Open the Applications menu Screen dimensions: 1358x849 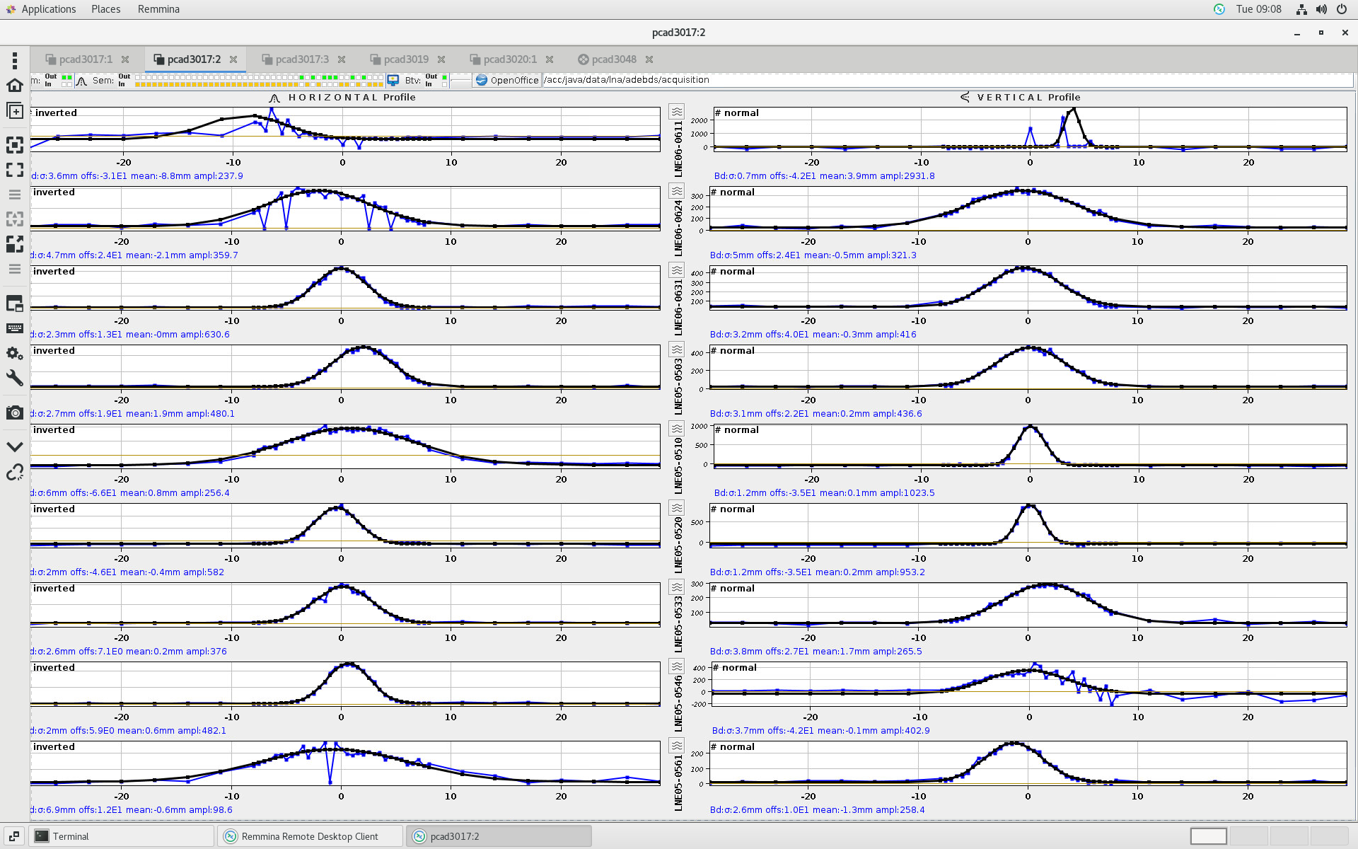click(48, 9)
